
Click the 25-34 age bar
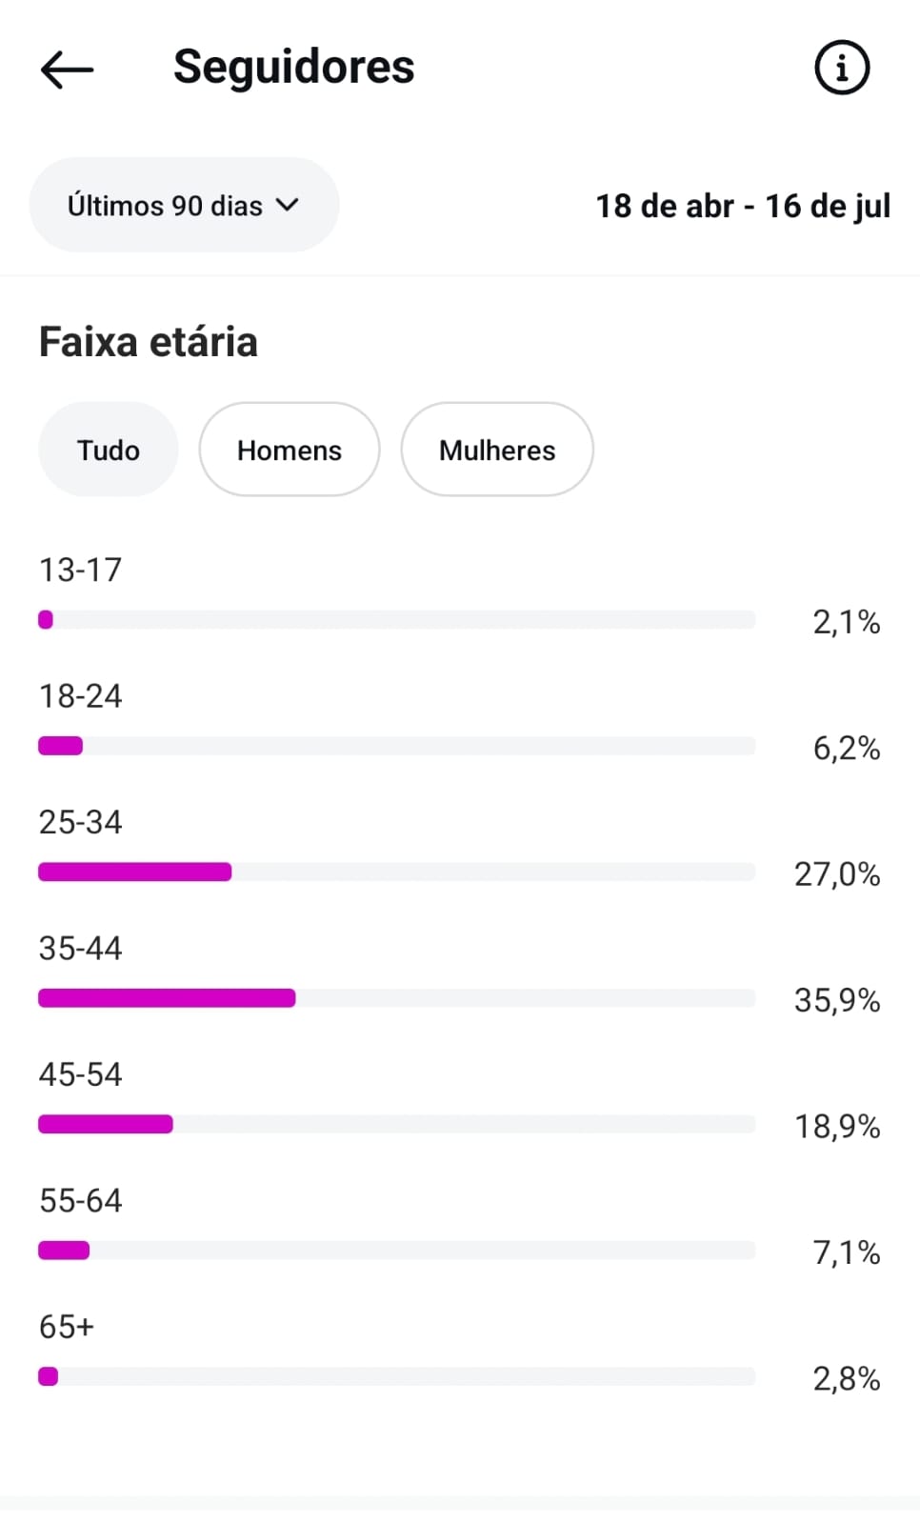tap(396, 872)
